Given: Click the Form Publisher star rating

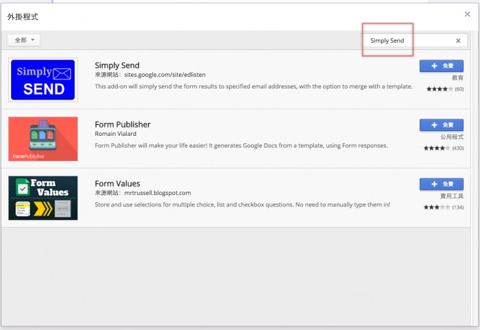Looking at the screenshot, I should pyautogui.click(x=436, y=148).
